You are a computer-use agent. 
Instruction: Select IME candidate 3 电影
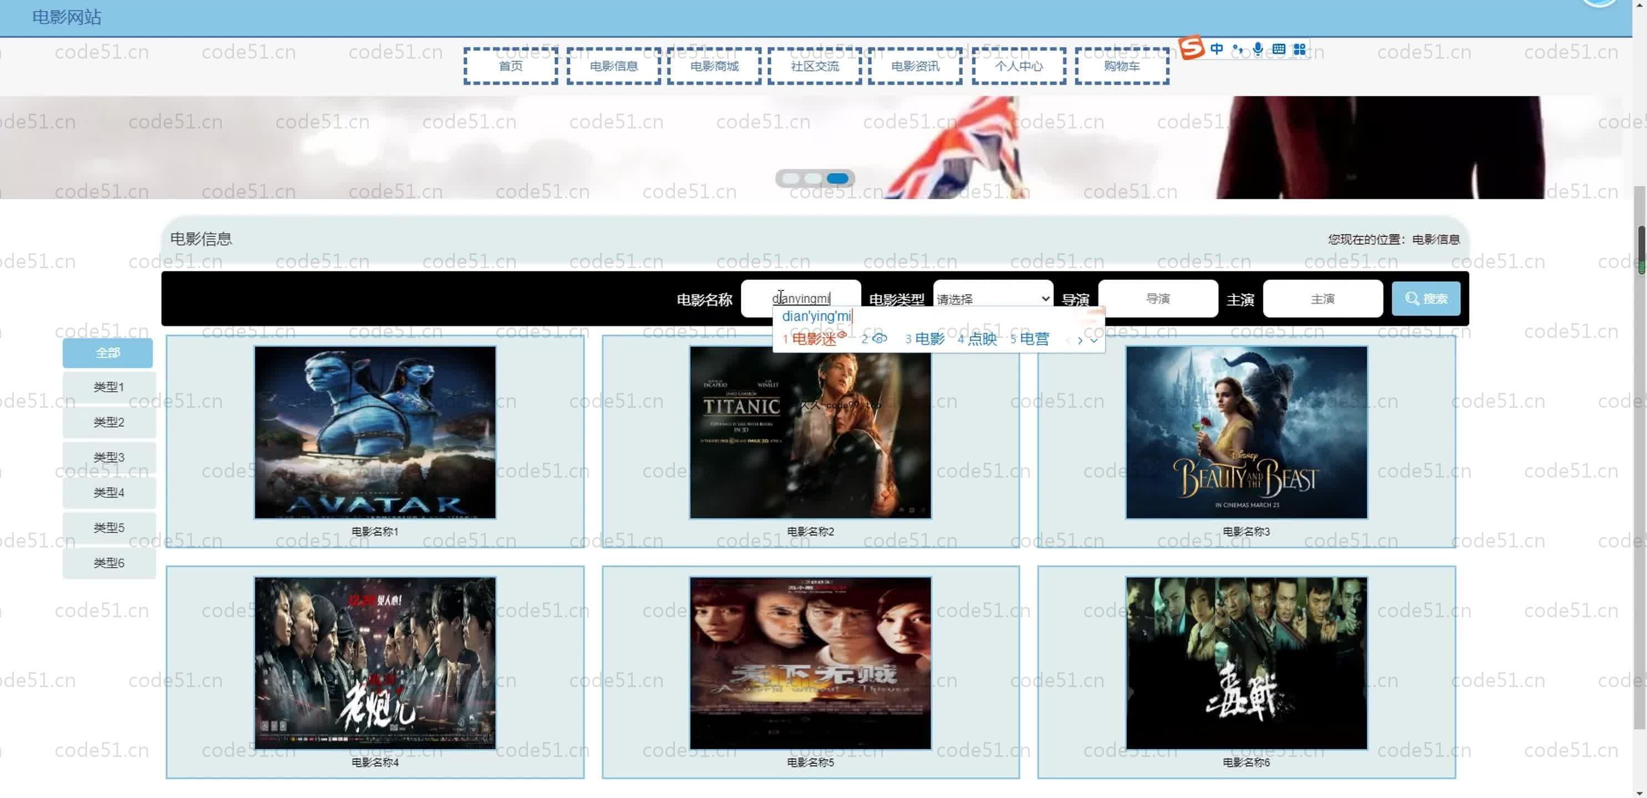(924, 339)
